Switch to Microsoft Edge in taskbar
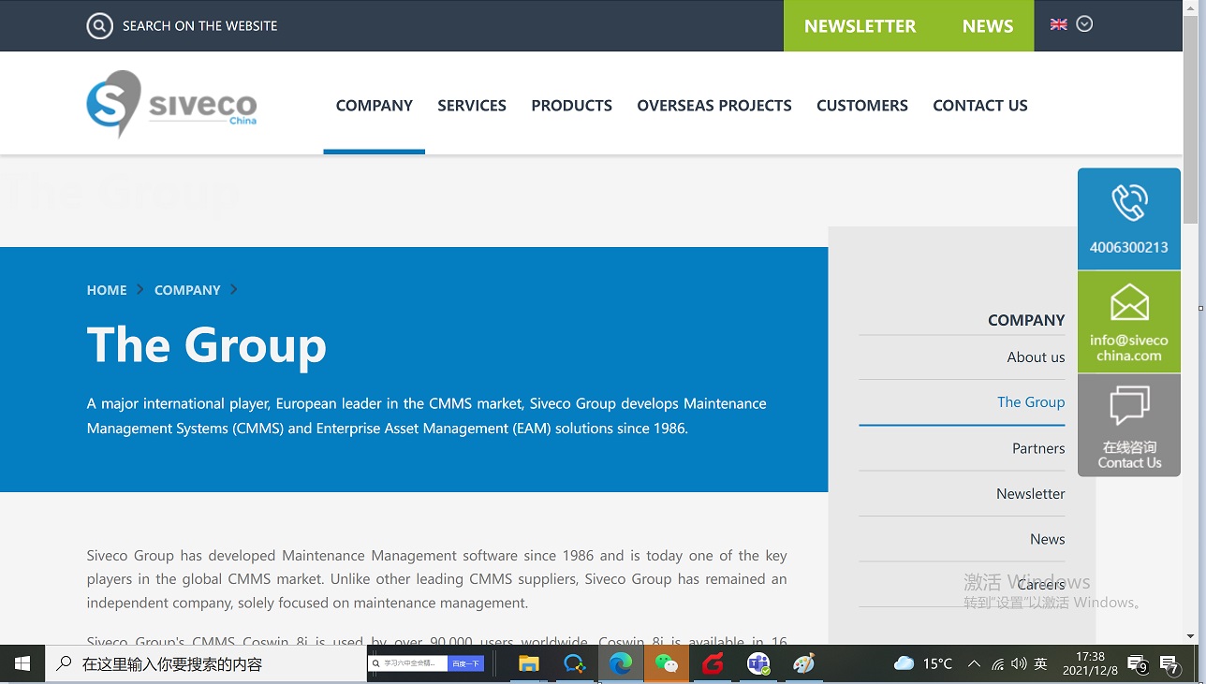Screen dimensions: 1206x684 click(x=620, y=664)
